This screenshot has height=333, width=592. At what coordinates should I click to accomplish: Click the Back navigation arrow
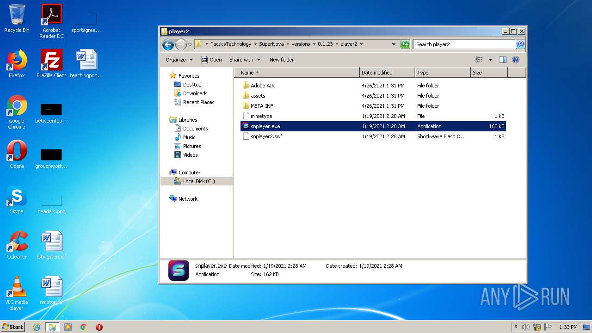pos(168,44)
